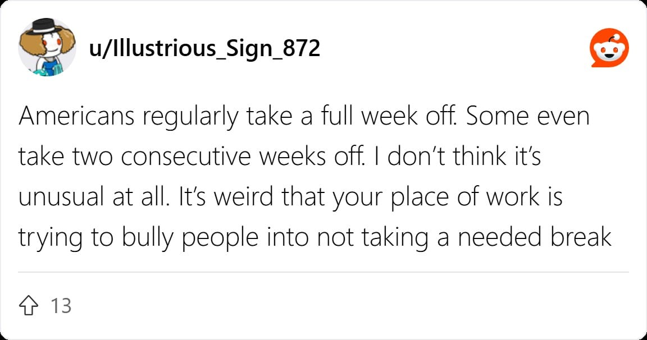The height and width of the screenshot is (340, 647).
Task: Click the word "regularly" in the first line
Action: coord(190,117)
